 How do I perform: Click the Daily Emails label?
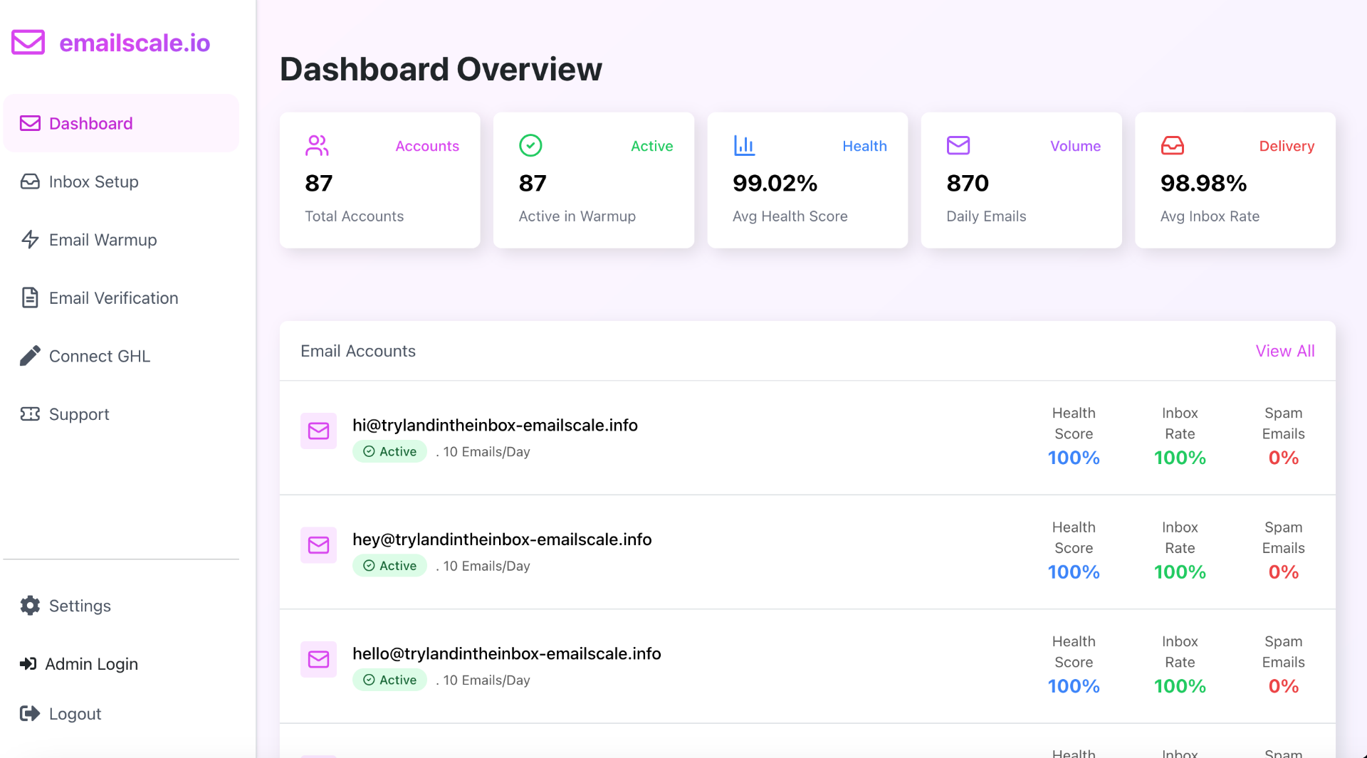pyautogui.click(x=986, y=216)
